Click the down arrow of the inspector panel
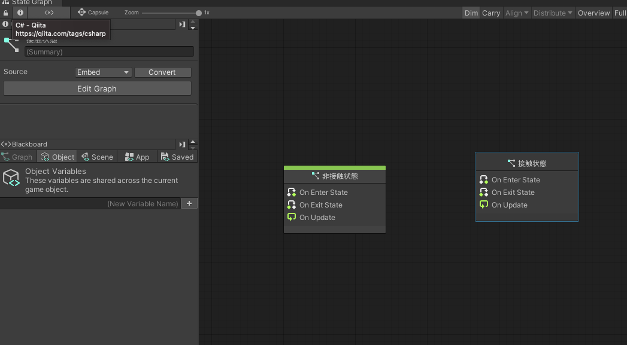The width and height of the screenshot is (627, 345). tap(193, 28)
